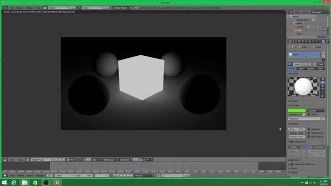This screenshot has height=186, width=331.
Task: Open the green specular color swatch
Action: [296, 111]
